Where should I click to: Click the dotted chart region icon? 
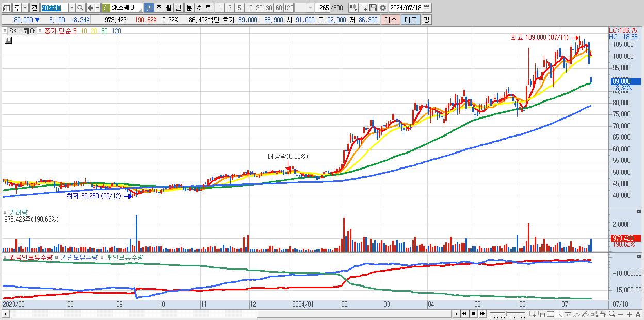(x=550, y=314)
